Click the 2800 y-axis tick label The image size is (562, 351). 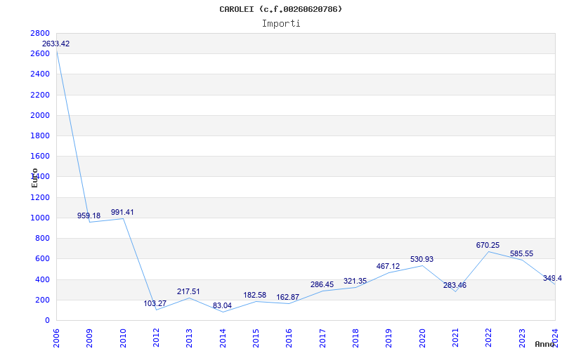click(40, 33)
